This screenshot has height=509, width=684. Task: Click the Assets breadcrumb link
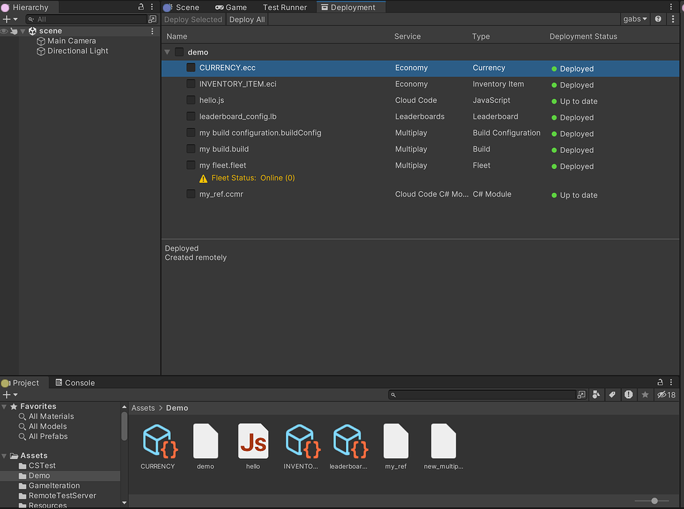143,407
